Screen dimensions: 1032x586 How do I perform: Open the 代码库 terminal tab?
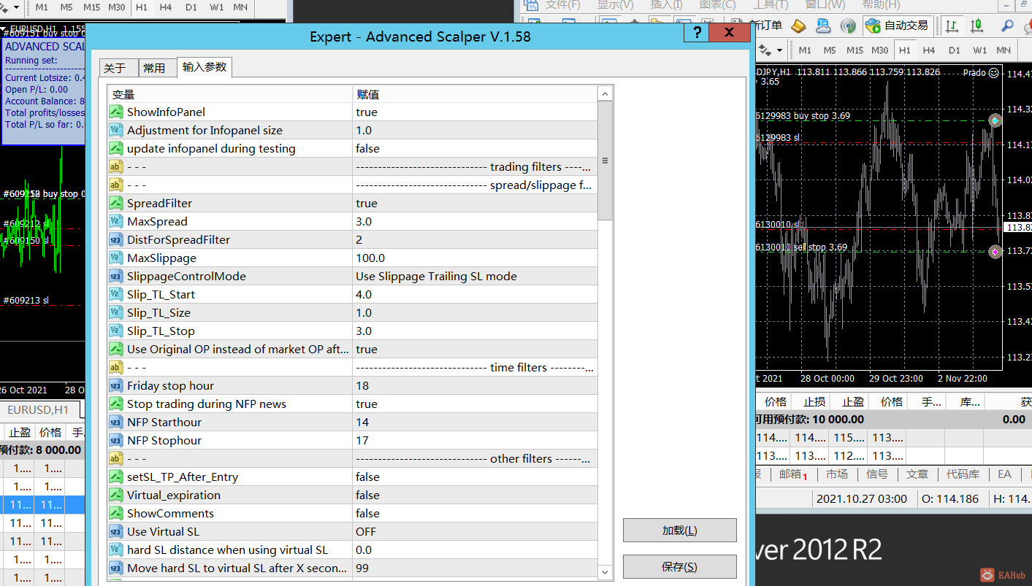click(x=963, y=474)
